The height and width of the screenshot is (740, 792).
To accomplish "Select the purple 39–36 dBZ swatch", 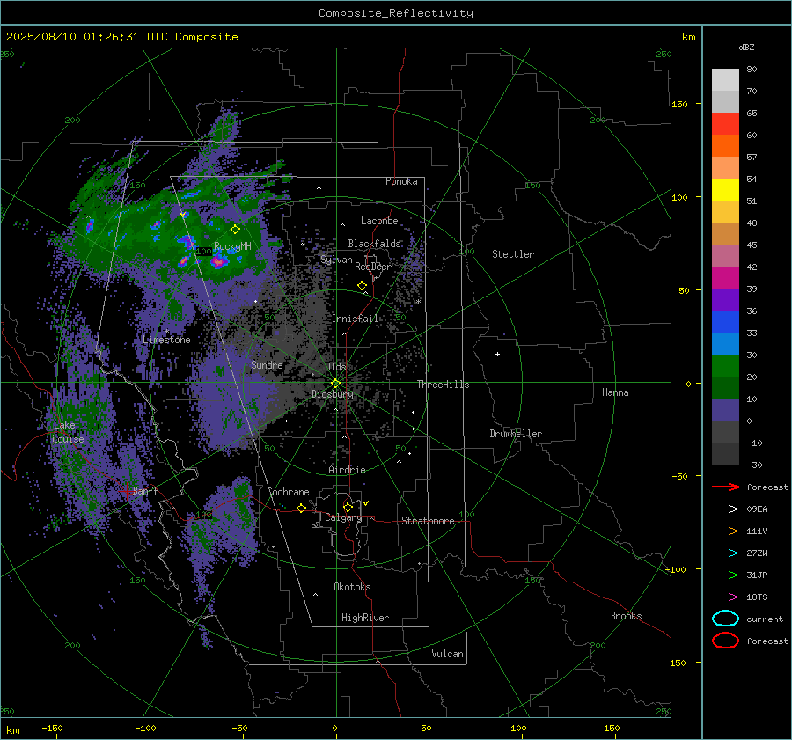I will point(725,300).
